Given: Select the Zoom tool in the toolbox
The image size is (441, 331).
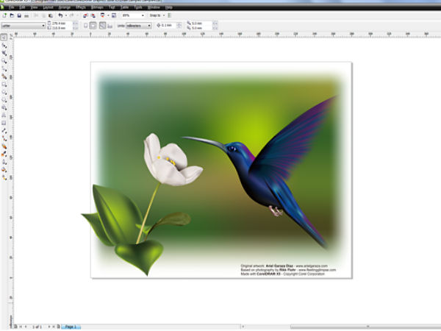Looking at the screenshot, I should tap(4, 61).
